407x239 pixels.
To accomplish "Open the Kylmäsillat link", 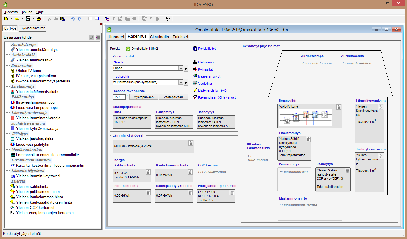I will tap(205, 69).
